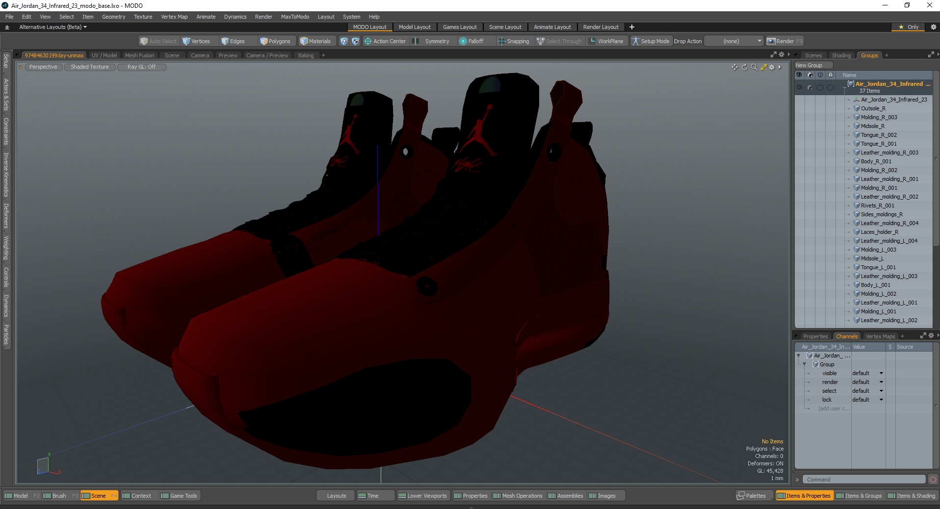
Task: Select Items & Groups layout button
Action: click(859, 496)
